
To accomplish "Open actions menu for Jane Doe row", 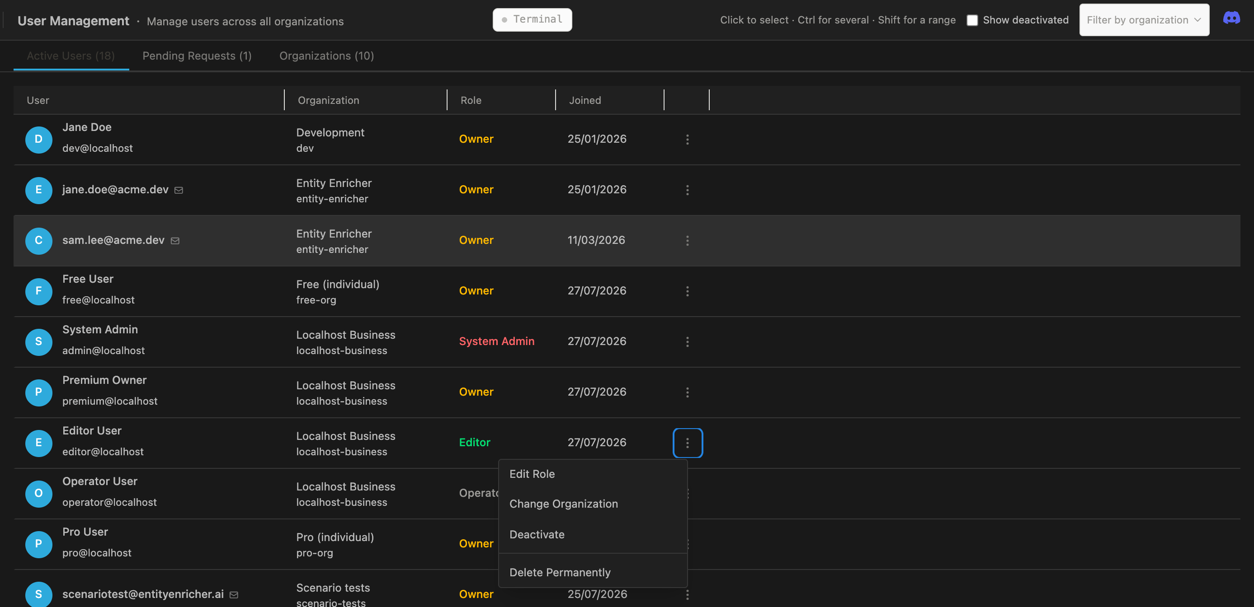I will tap(688, 140).
